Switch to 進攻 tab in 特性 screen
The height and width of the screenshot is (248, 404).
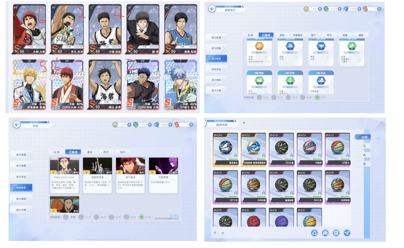[89, 152]
